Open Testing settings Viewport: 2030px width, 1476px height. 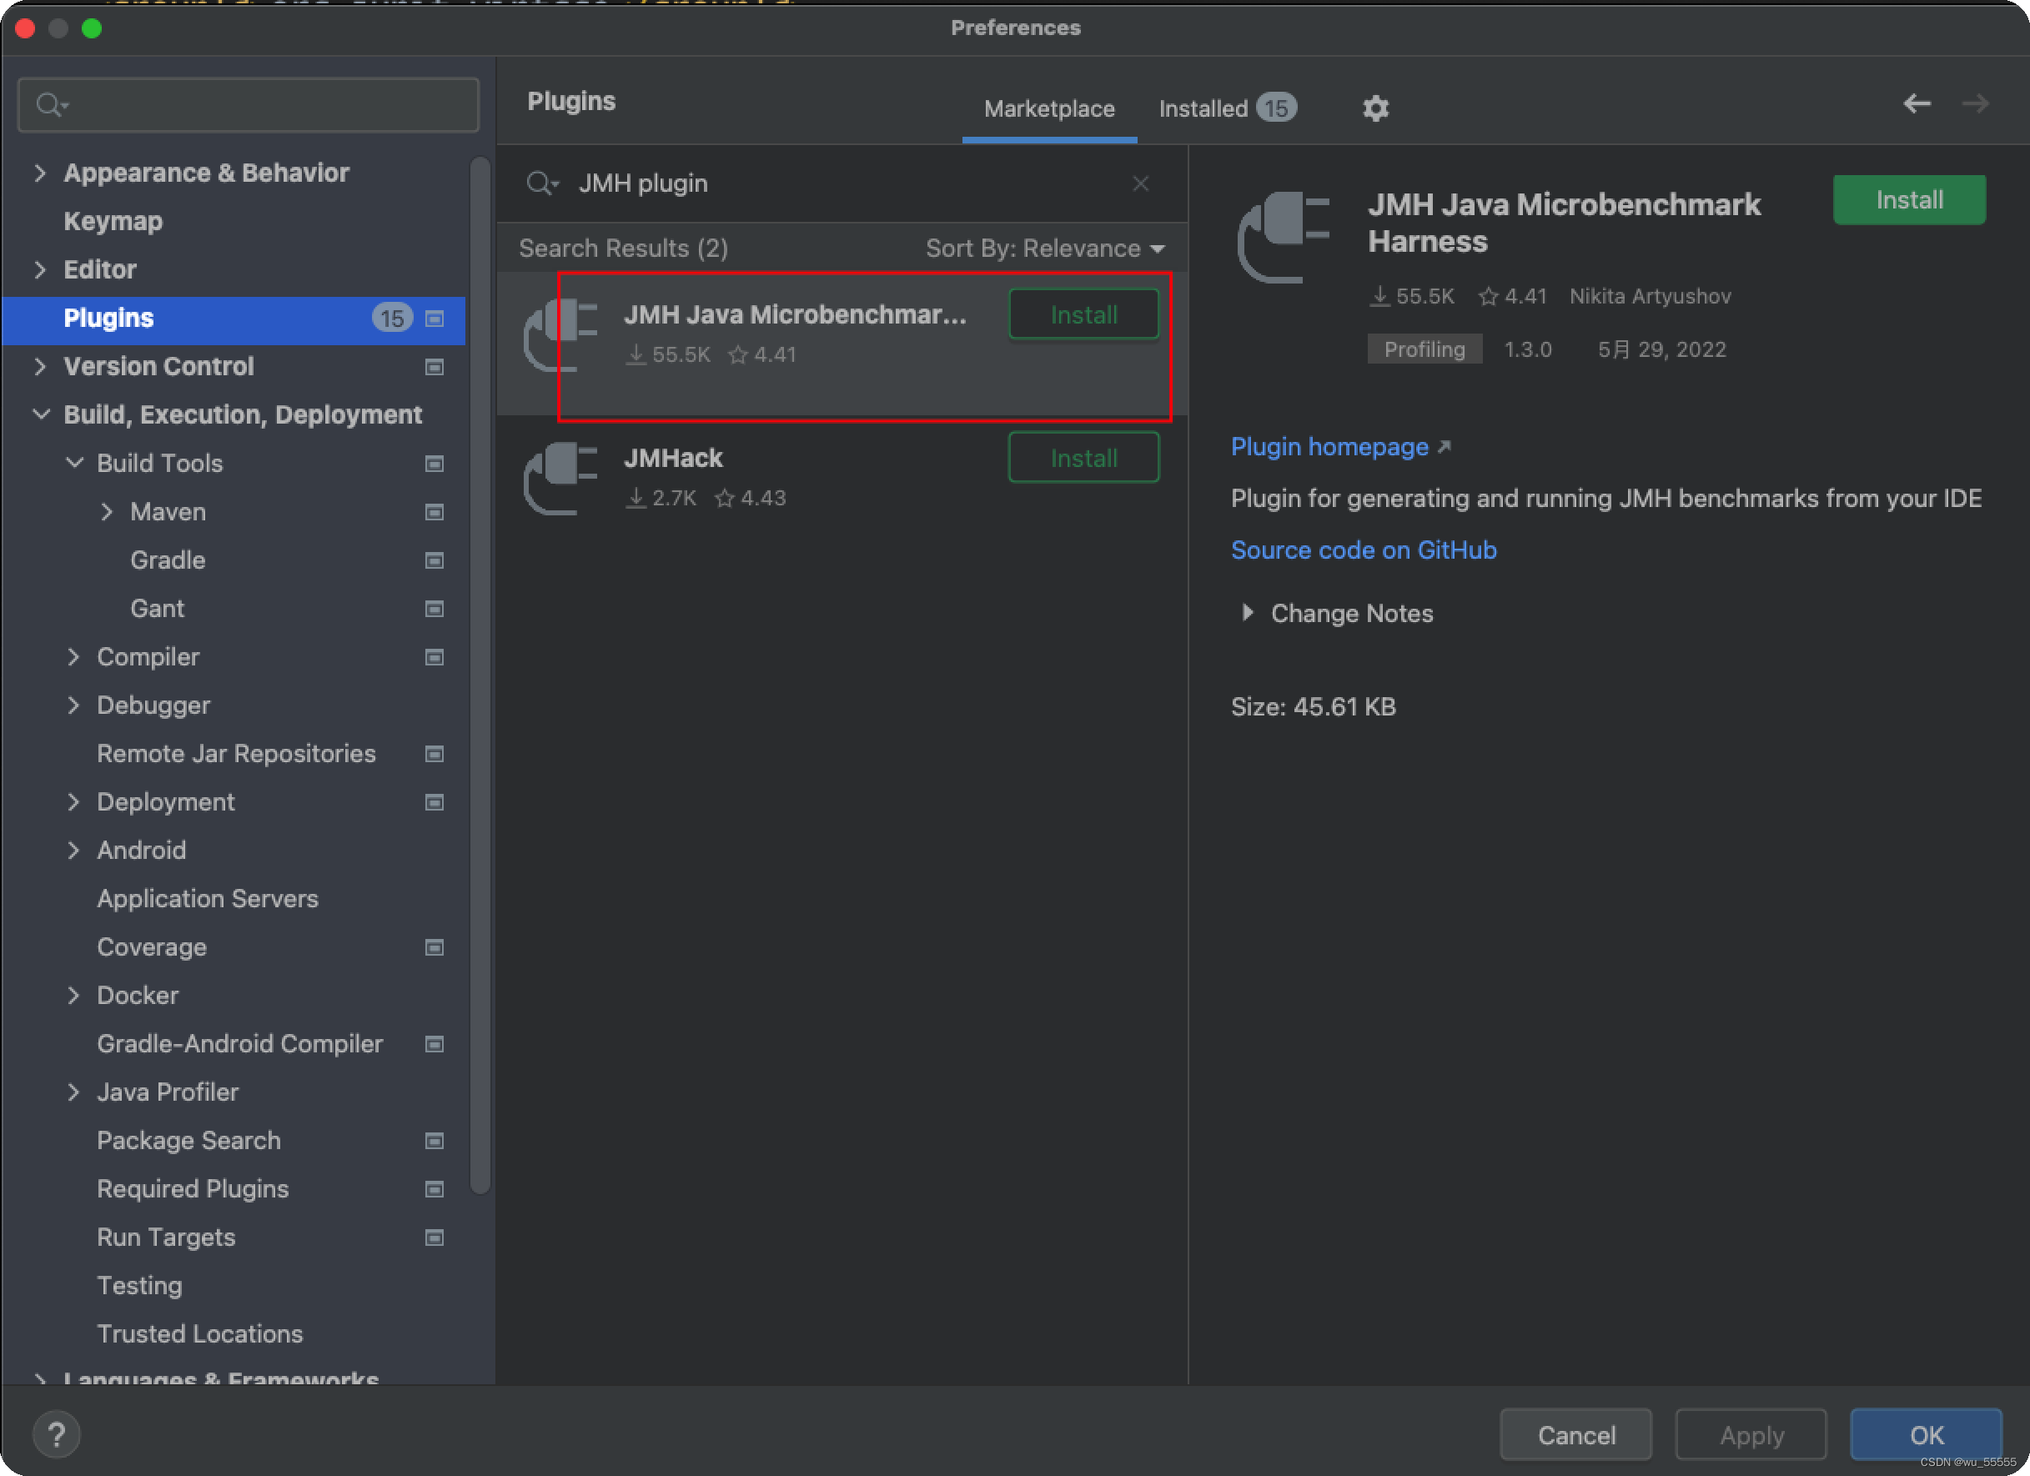point(139,1285)
